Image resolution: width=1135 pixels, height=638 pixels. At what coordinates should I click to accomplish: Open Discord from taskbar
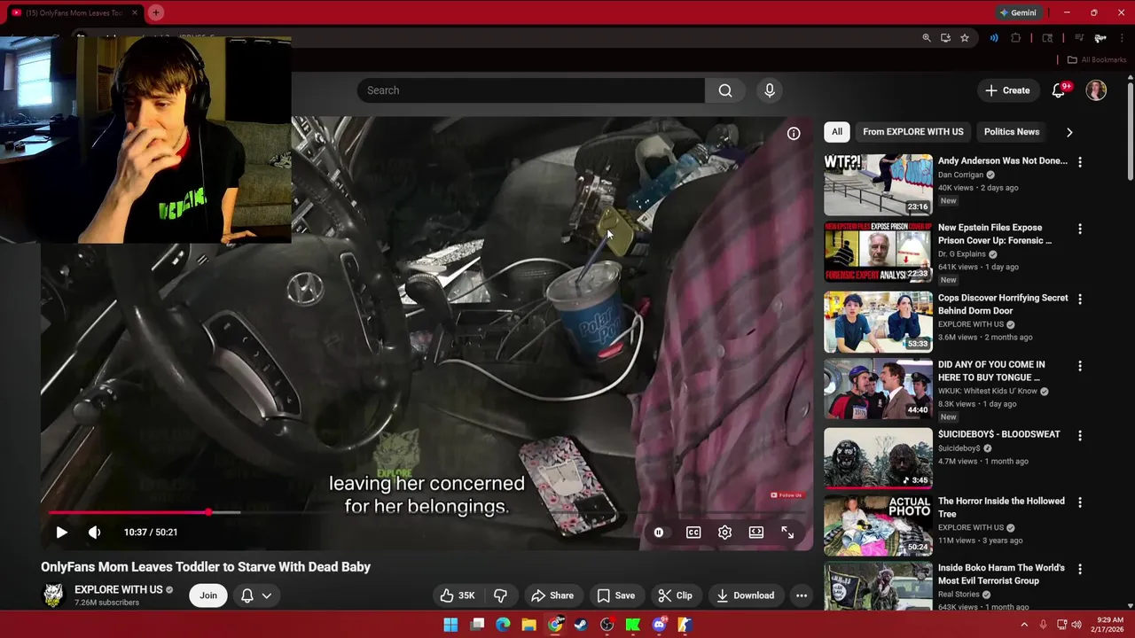pos(659,625)
